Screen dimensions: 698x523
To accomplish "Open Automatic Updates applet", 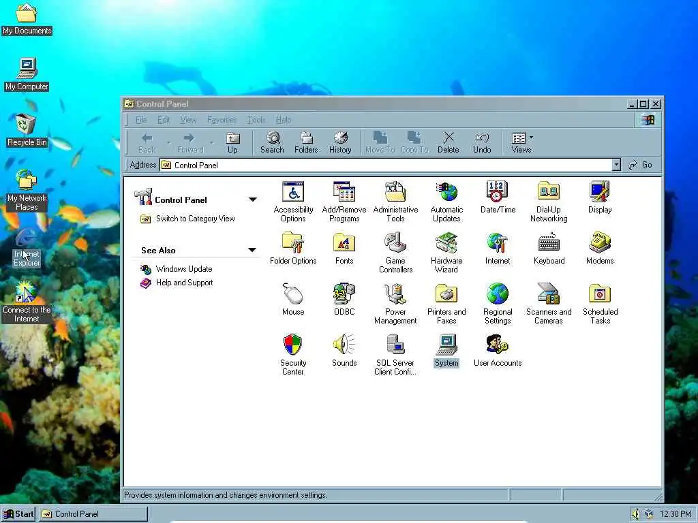I will pos(446,202).
